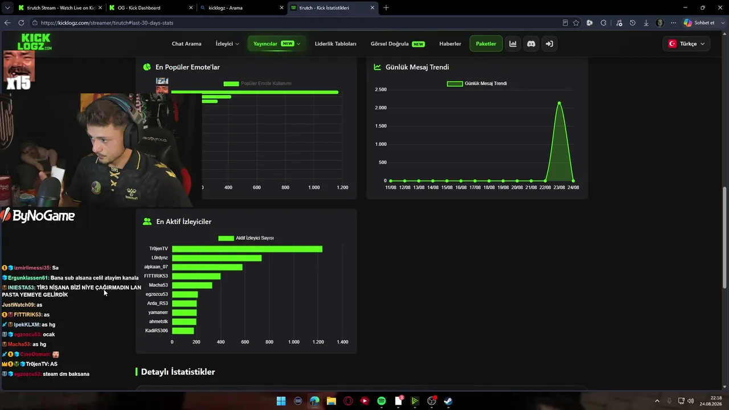Open Steam from the taskbar
Viewport: 729px width, 410px height.
[449, 401]
